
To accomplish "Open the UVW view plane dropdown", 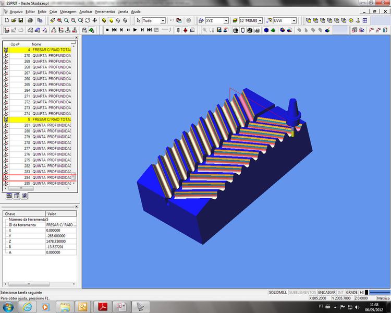I will pos(294,21).
